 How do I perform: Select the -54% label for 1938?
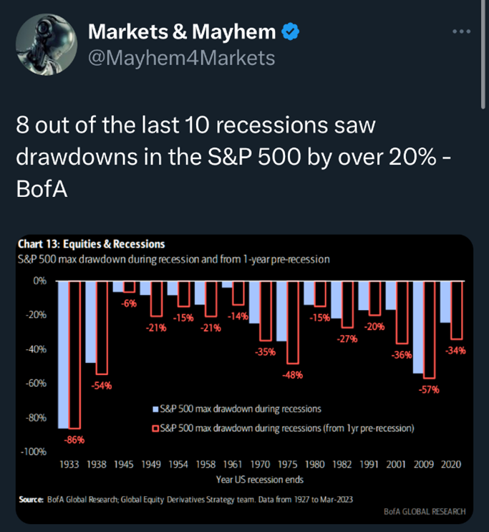point(101,386)
